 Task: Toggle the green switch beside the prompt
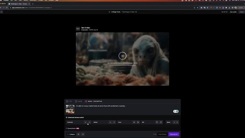[176, 111]
